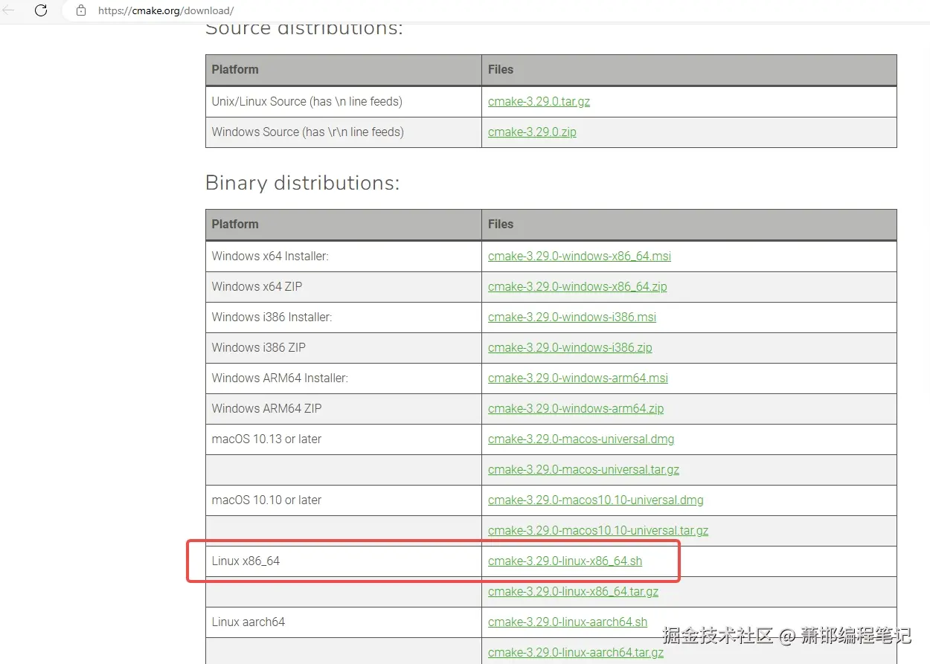The image size is (930, 664).
Task: Download cmake-3.29.0-windows-i386.zip archive
Action: (x=570, y=347)
